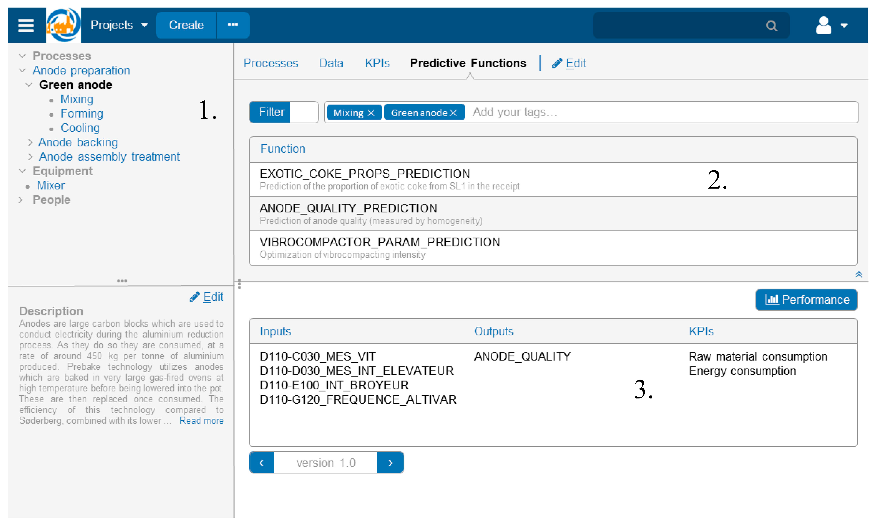Collapse panel with double chevron up icon

coord(858,274)
